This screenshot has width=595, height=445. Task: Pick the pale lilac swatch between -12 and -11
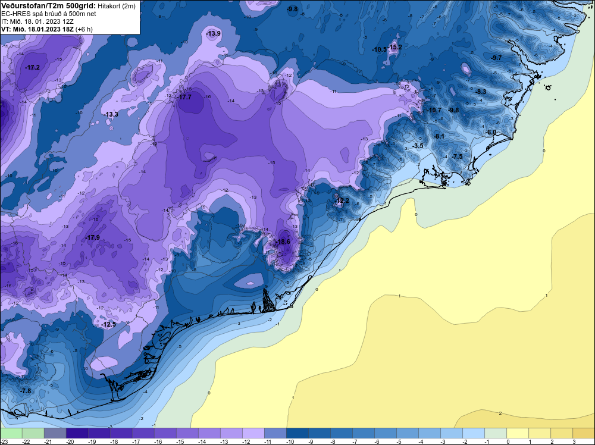click(x=253, y=433)
